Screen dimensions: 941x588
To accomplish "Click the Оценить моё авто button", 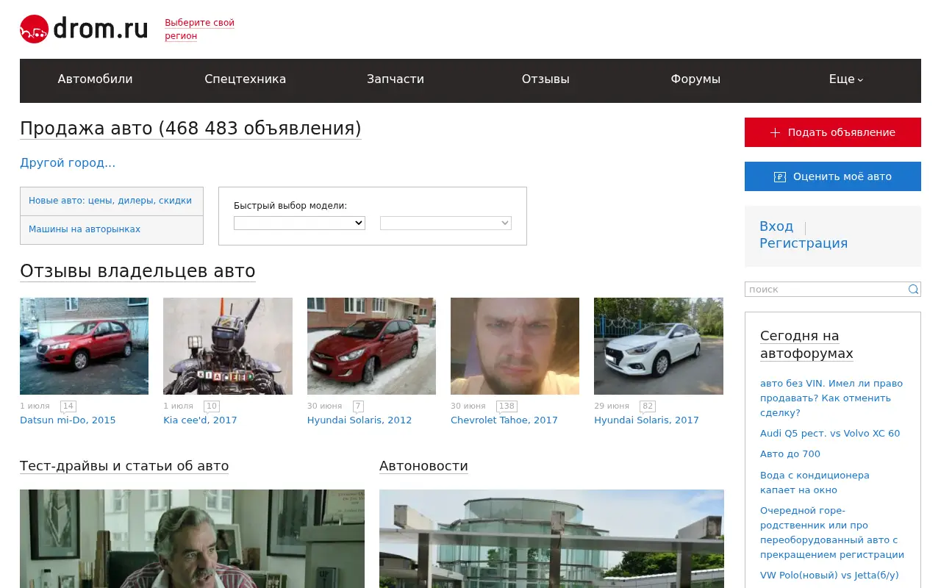I will [x=833, y=176].
